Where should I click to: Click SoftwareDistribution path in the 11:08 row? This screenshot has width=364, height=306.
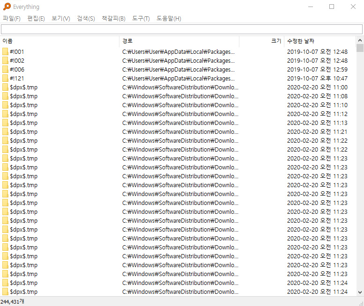180,96
